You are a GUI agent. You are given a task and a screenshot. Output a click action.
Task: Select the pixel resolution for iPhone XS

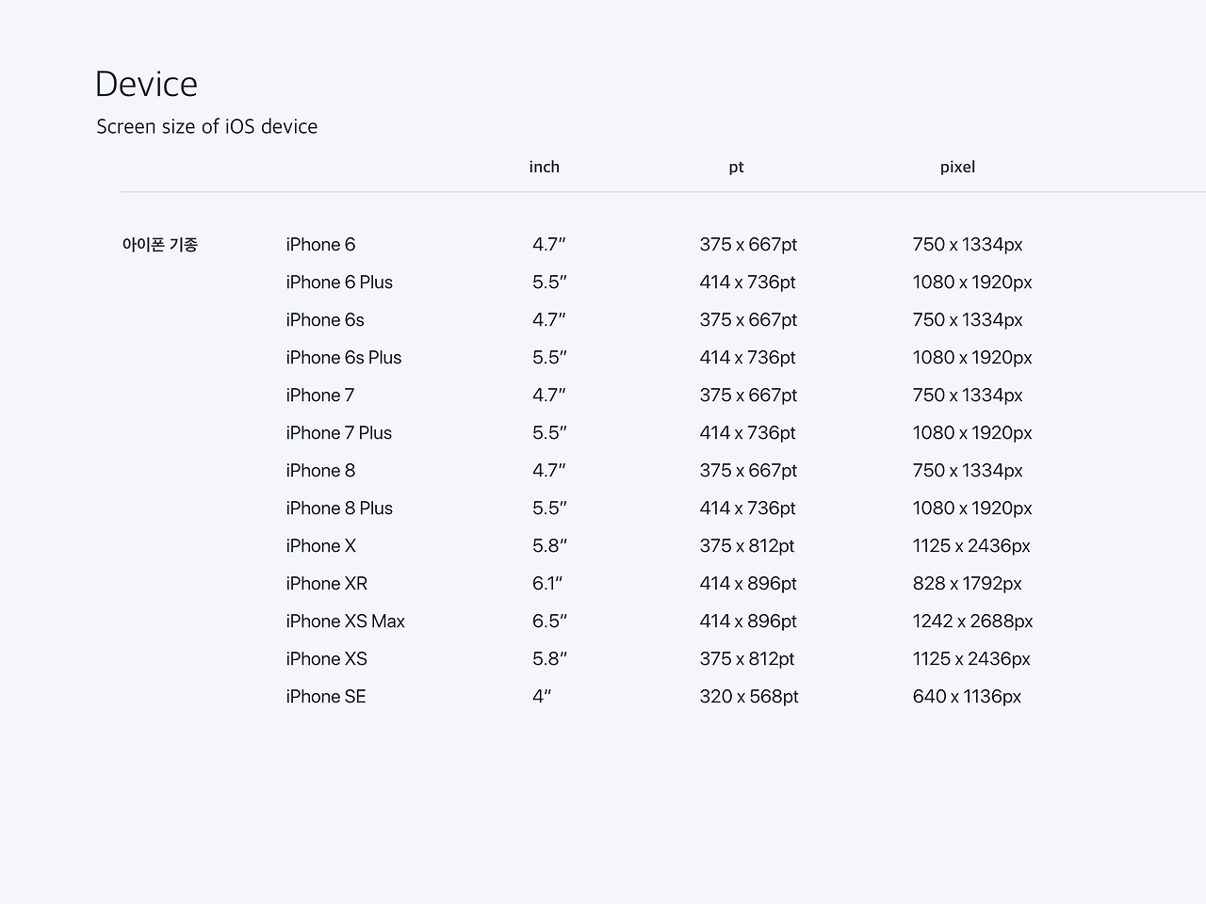971,659
